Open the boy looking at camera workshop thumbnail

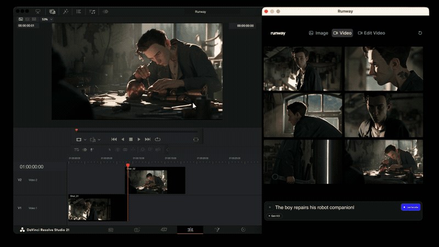(303, 69)
